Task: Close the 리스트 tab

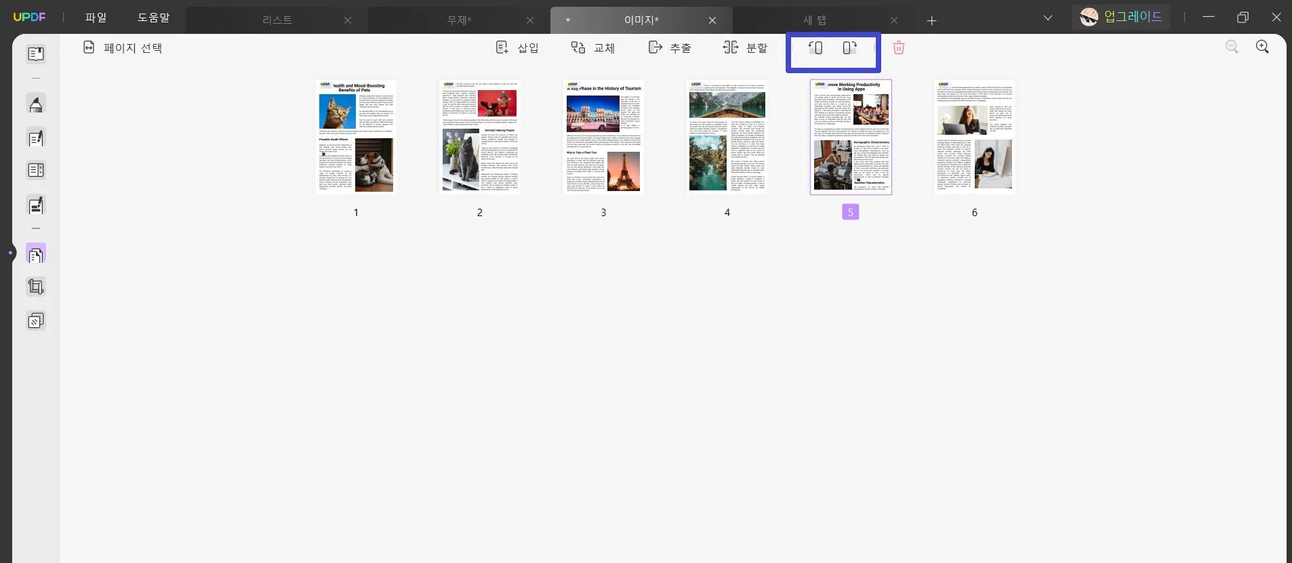Action: pyautogui.click(x=348, y=20)
